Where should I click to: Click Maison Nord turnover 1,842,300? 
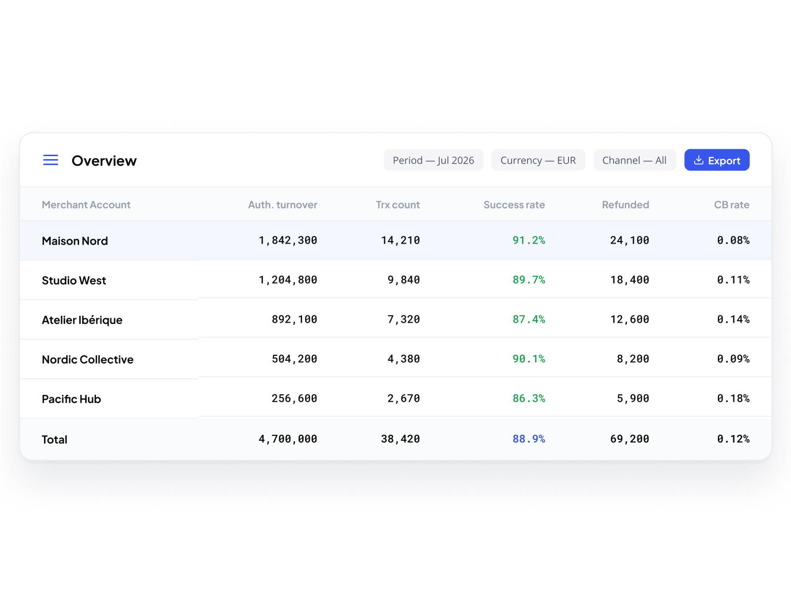[288, 241]
